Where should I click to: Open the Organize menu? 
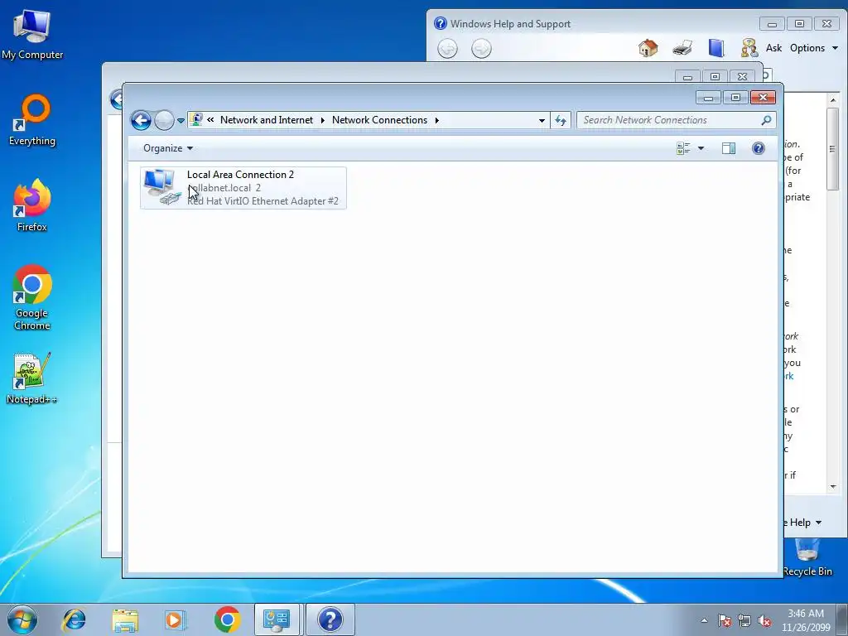pyautogui.click(x=167, y=148)
